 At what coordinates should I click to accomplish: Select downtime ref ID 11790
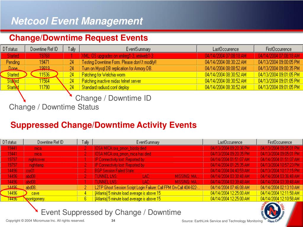[x=44, y=87]
